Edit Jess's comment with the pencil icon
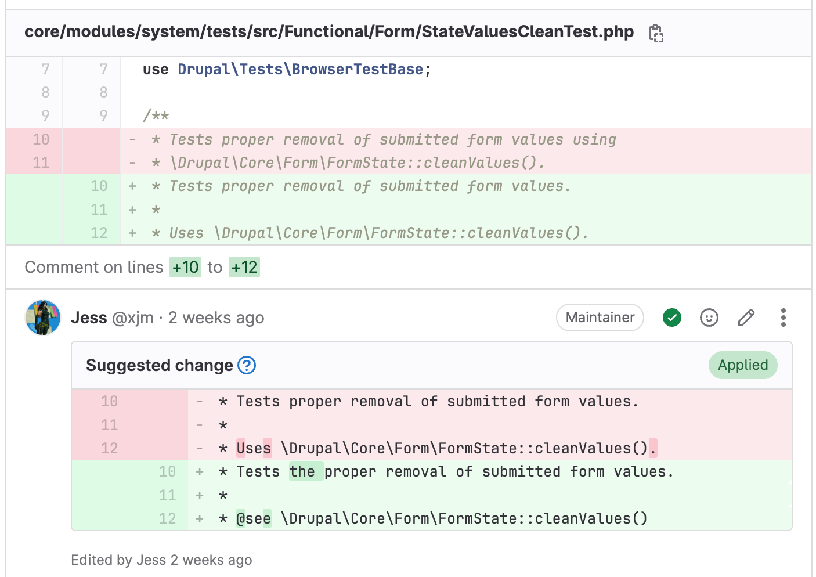 [x=746, y=318]
